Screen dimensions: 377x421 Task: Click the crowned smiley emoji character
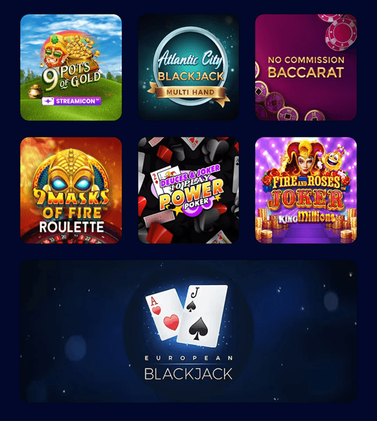click(x=332, y=159)
